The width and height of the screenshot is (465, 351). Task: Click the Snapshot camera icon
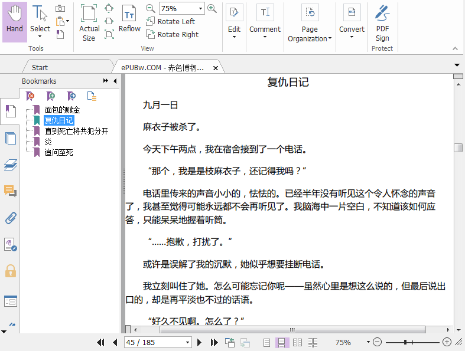point(60,8)
